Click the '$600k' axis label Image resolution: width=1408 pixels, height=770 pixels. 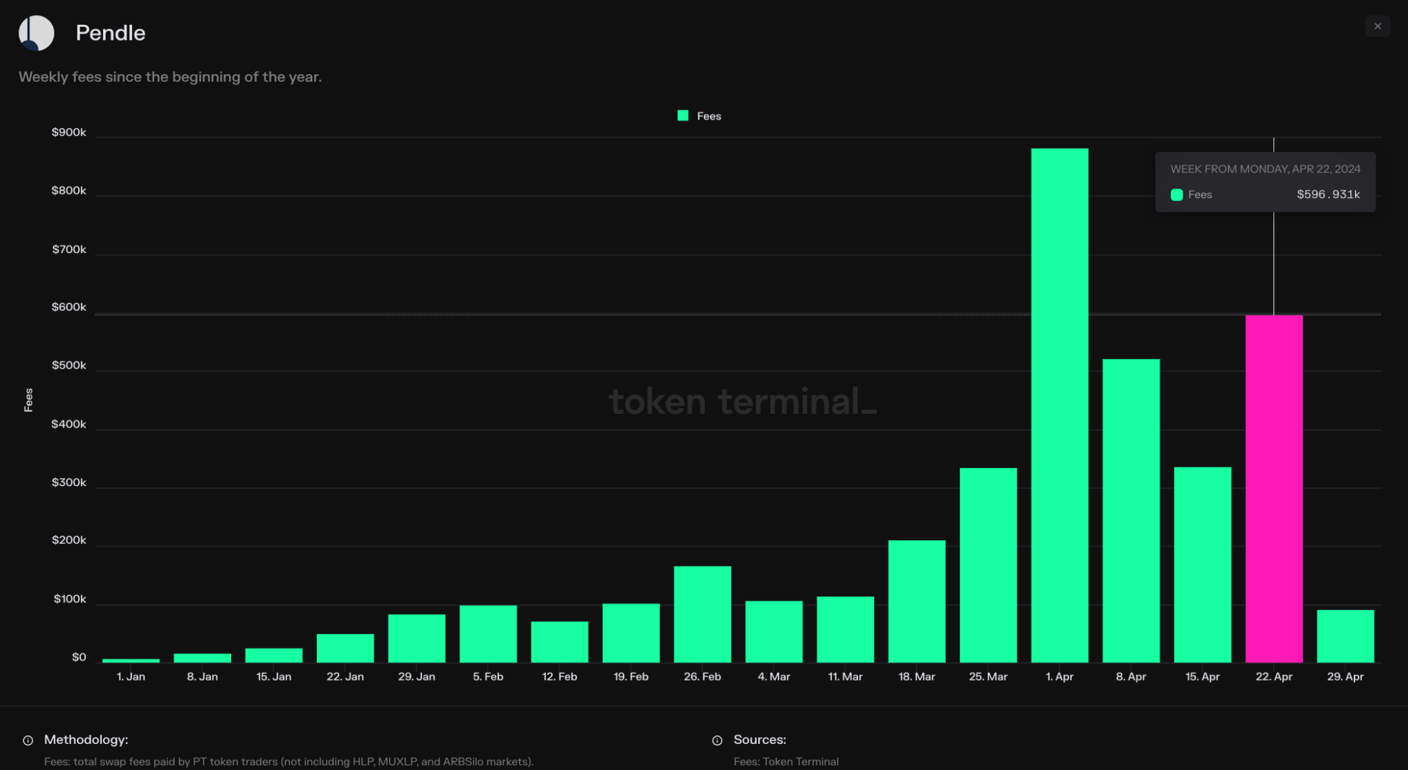click(69, 307)
